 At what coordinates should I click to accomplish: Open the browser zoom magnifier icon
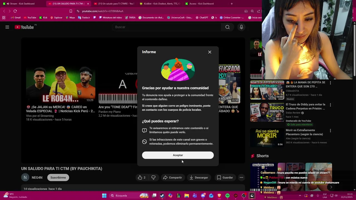tap(252, 11)
